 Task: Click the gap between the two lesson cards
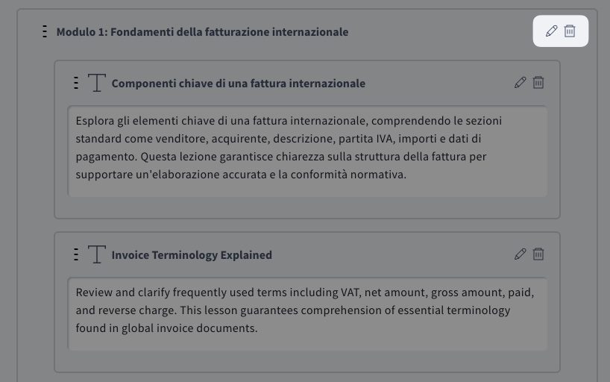(x=307, y=225)
